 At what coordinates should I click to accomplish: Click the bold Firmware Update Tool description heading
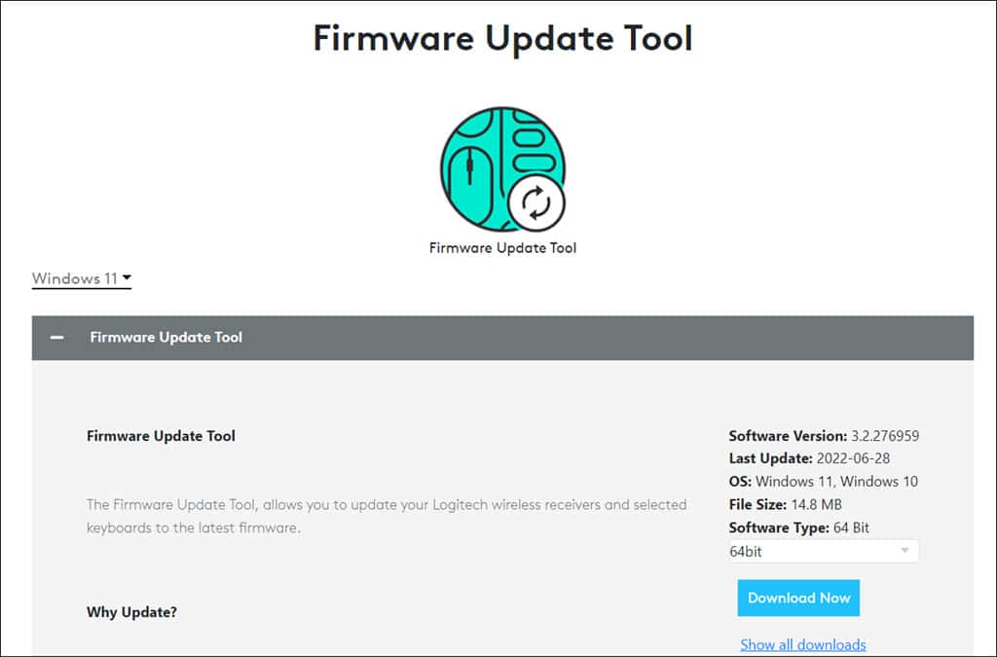click(161, 436)
